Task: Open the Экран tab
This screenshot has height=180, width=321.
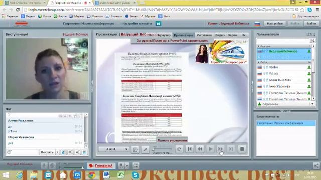Action: tap(232, 35)
